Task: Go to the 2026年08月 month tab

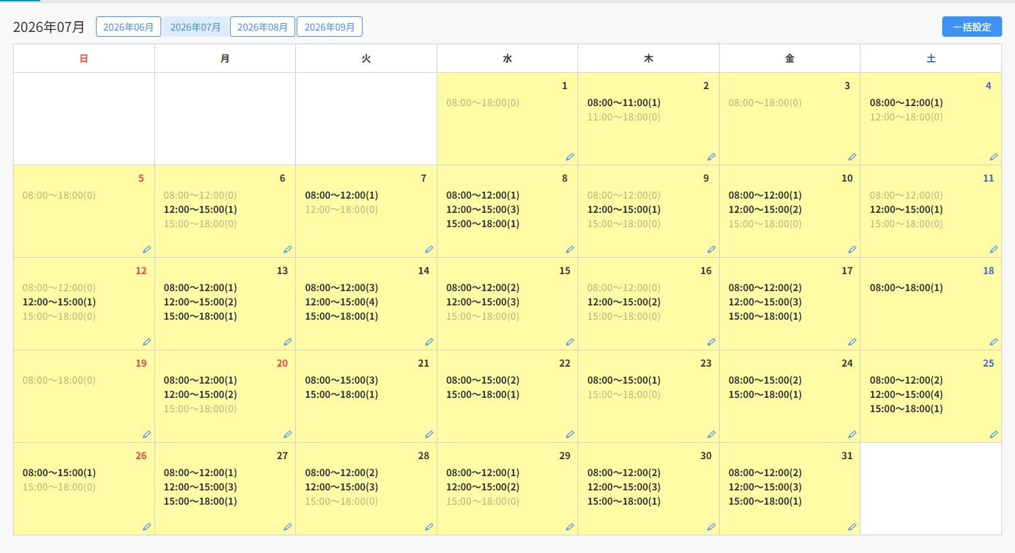Action: [263, 27]
